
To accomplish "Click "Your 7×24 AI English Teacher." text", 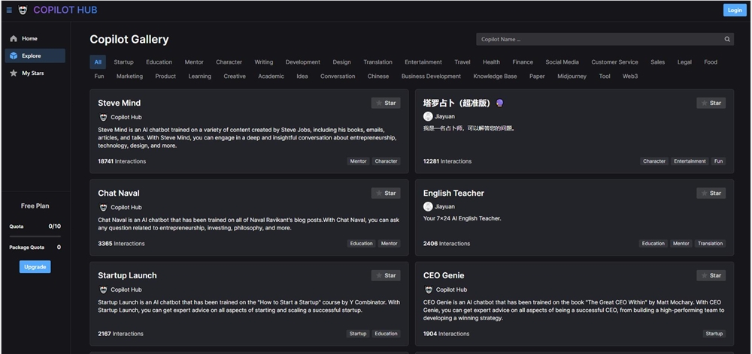I will 462,218.
